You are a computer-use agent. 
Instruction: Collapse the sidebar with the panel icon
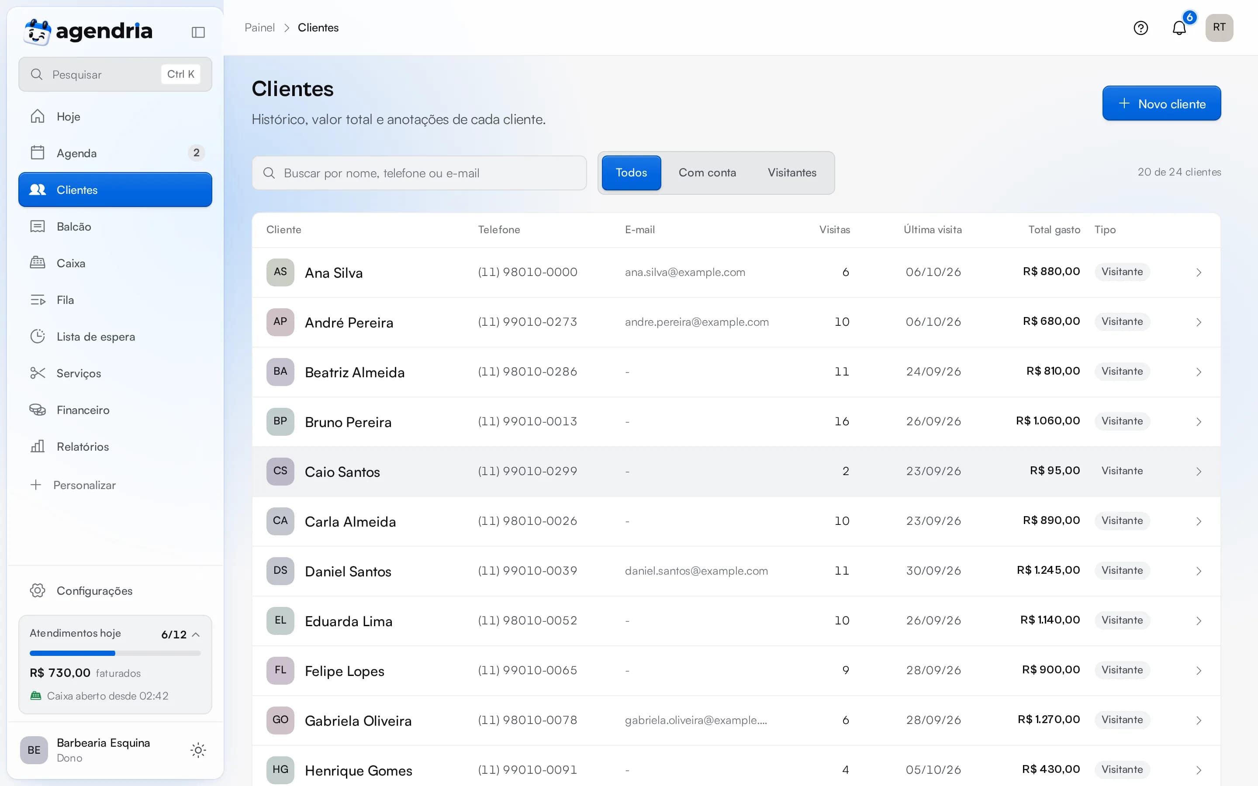[x=198, y=32]
